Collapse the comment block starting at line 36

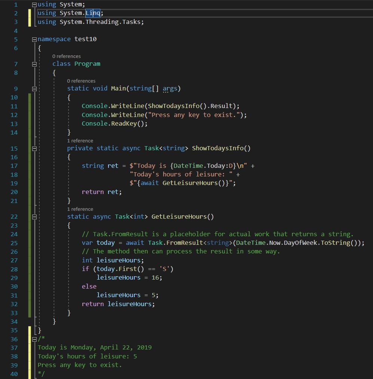(x=34, y=339)
